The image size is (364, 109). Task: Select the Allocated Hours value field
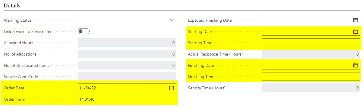pos(127,43)
